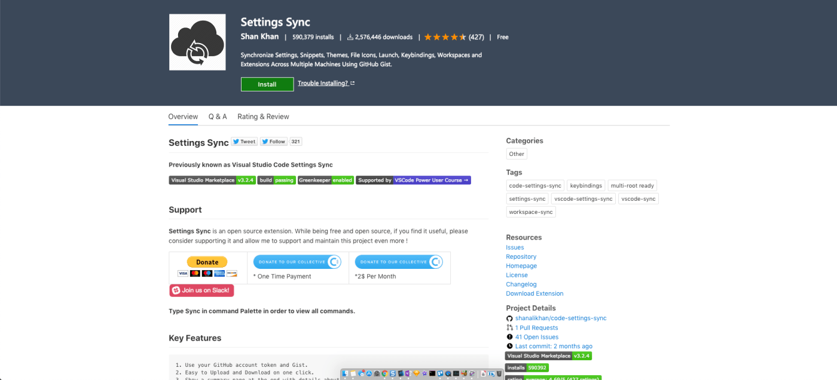Viewport: 837px width, 380px height.
Task: Click the VSCode Power User Course badge
Action: point(414,180)
